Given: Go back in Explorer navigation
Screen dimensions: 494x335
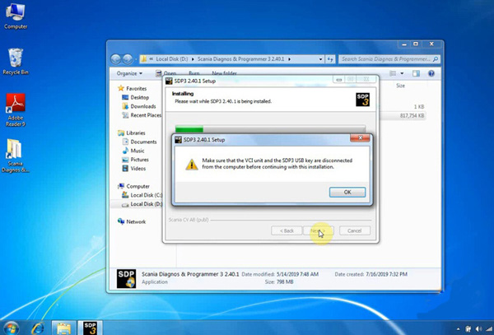Looking at the screenshot, I should [x=115, y=59].
